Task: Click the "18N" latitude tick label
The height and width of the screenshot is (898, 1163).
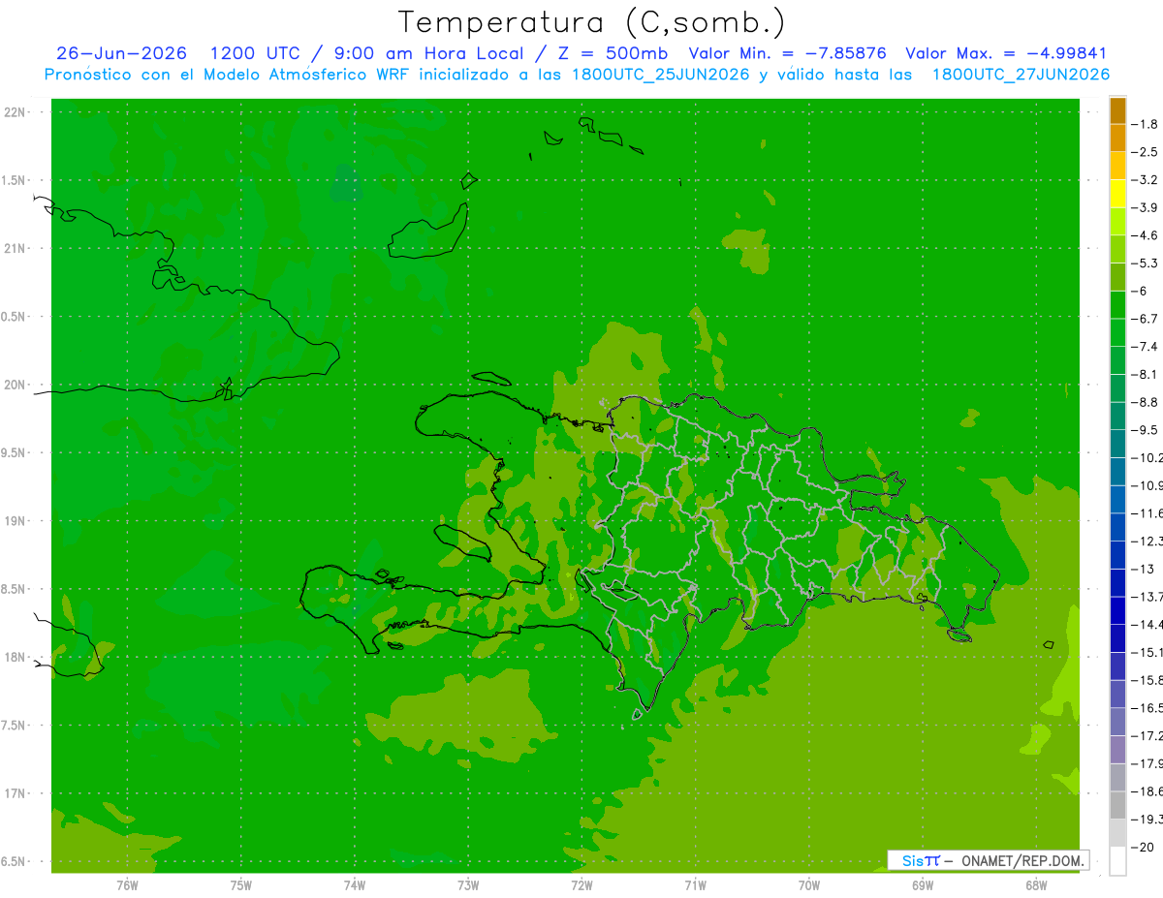Action: tap(16, 658)
